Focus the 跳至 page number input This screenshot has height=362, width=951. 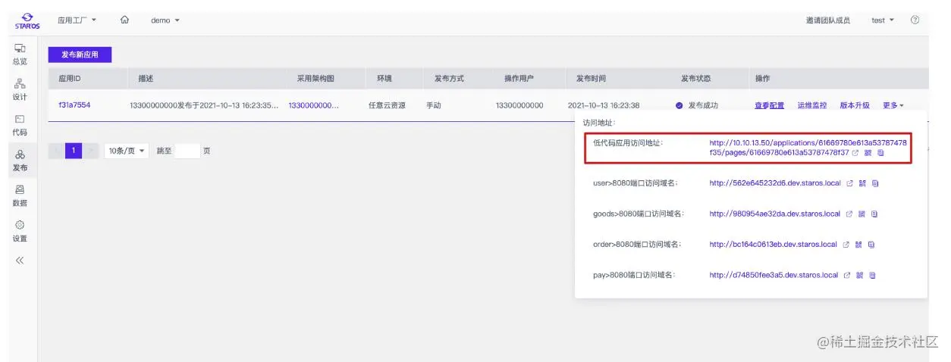[x=187, y=151]
